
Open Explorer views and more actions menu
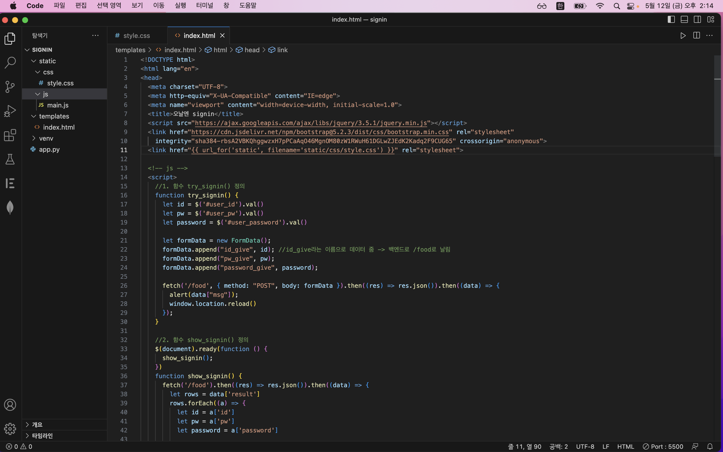pos(95,36)
